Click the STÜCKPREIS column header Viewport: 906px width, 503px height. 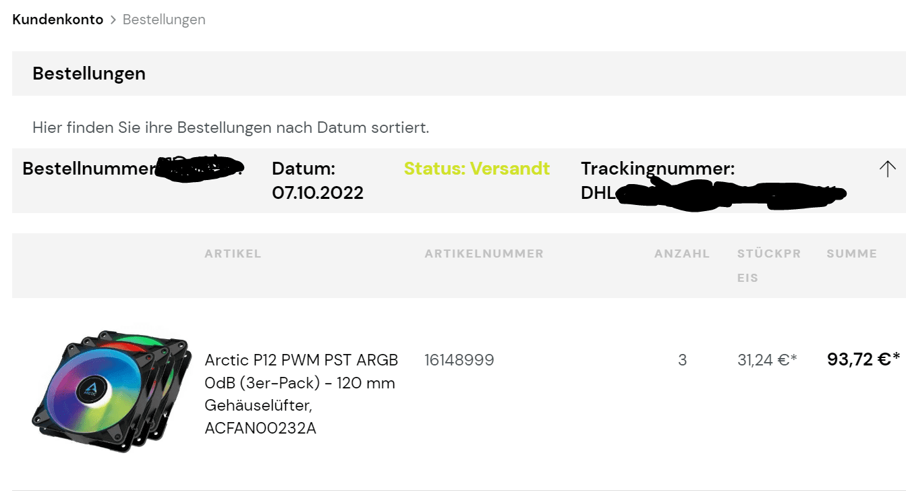[769, 266]
